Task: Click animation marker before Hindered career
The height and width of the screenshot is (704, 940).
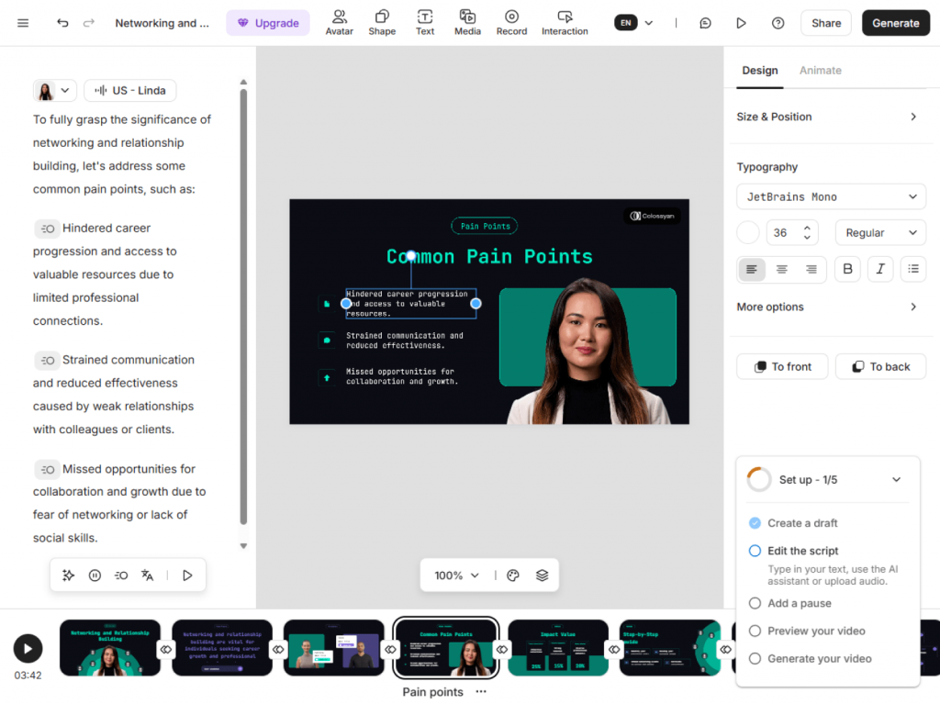Action: (47, 229)
